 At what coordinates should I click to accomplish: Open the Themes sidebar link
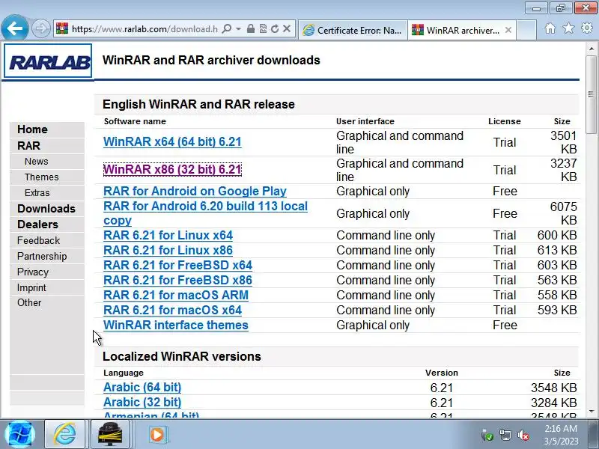click(x=42, y=177)
